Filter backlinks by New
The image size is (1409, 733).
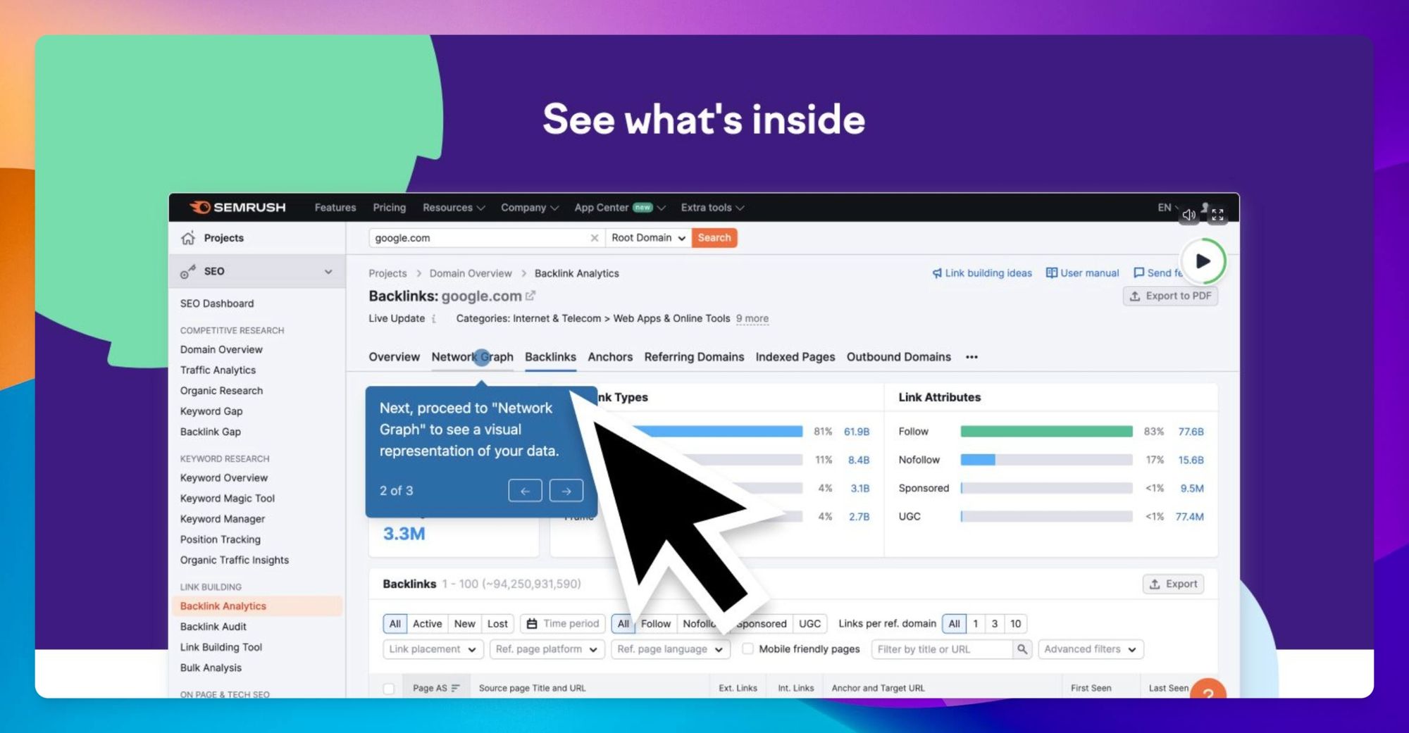[x=464, y=624]
